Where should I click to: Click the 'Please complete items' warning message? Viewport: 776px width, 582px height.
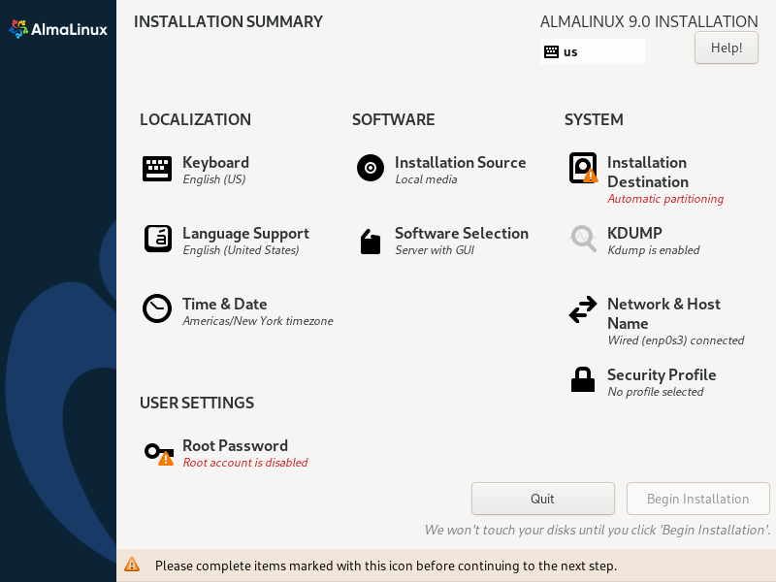(386, 566)
